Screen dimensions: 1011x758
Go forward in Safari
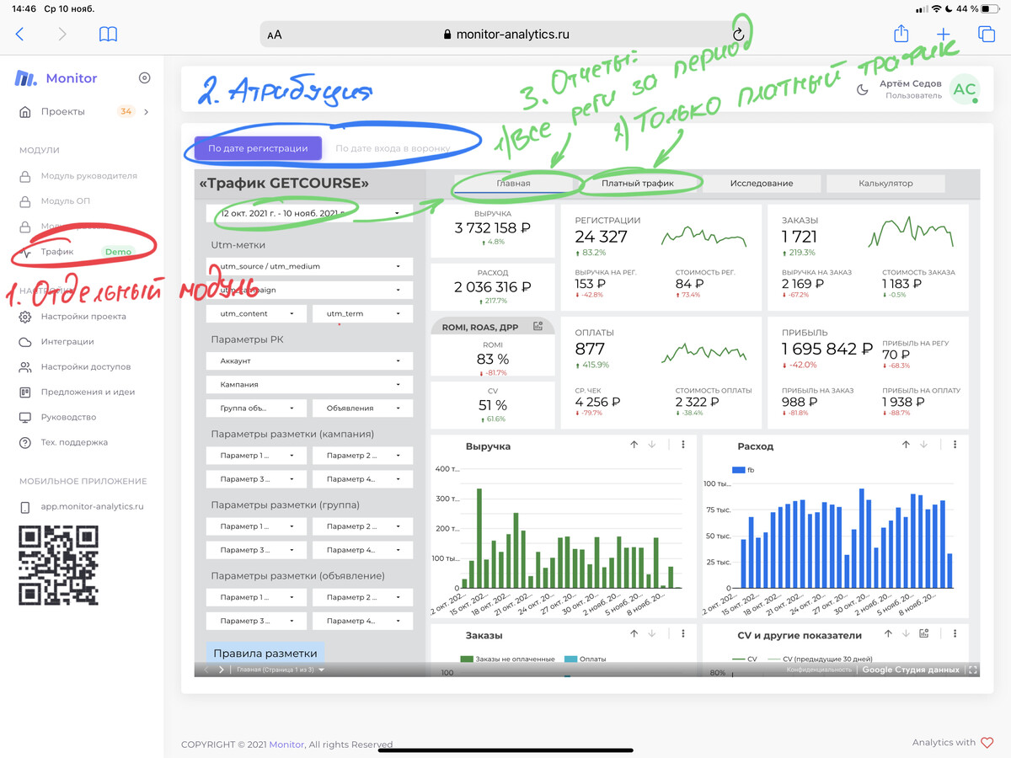62,35
